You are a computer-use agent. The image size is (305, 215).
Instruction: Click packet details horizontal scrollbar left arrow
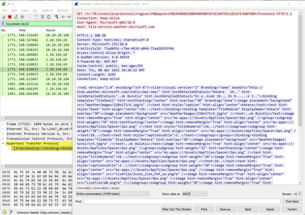pos(2,166)
